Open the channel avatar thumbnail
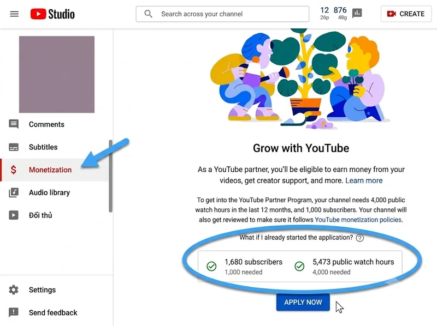Screen dimensions: 437x326 click(57, 74)
